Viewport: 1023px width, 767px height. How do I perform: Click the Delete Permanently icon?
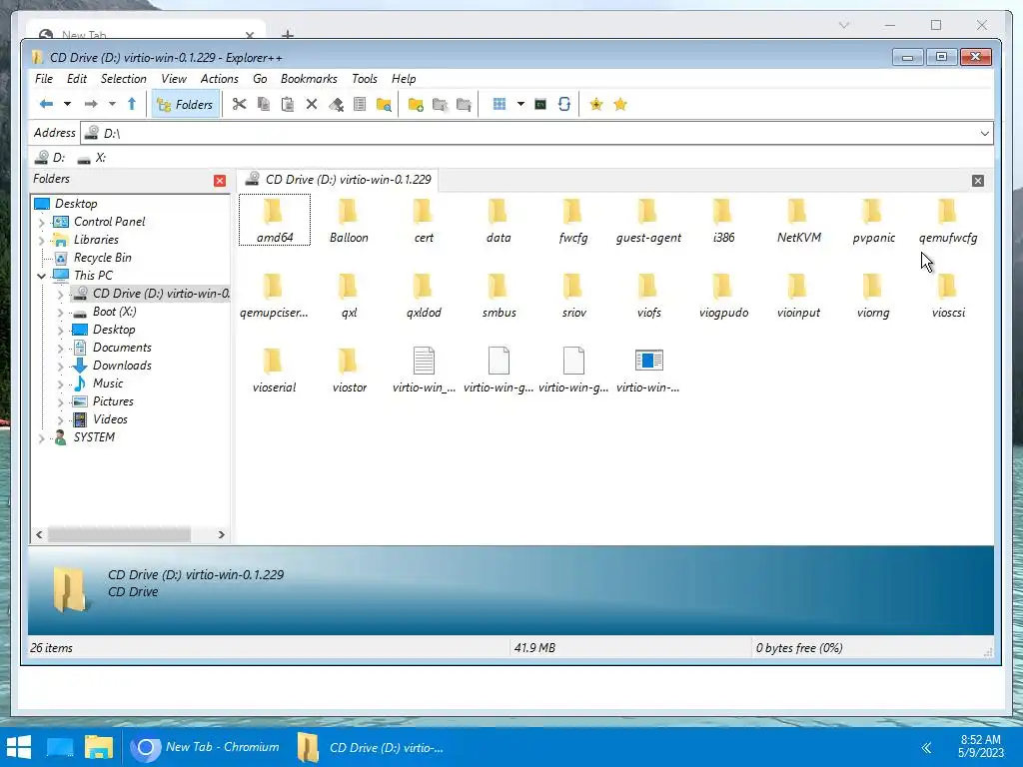click(336, 104)
